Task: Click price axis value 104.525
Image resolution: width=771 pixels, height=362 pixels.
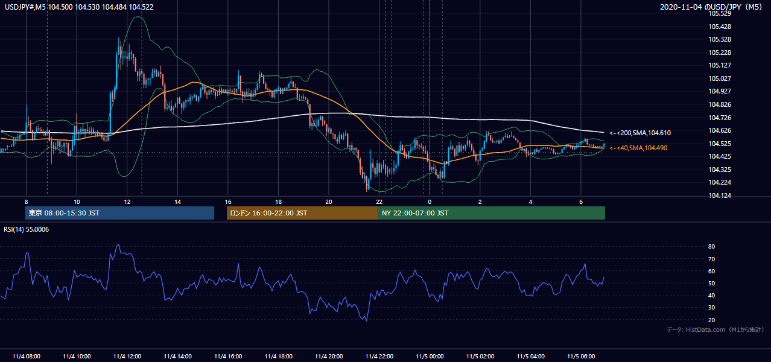Action: (720, 144)
